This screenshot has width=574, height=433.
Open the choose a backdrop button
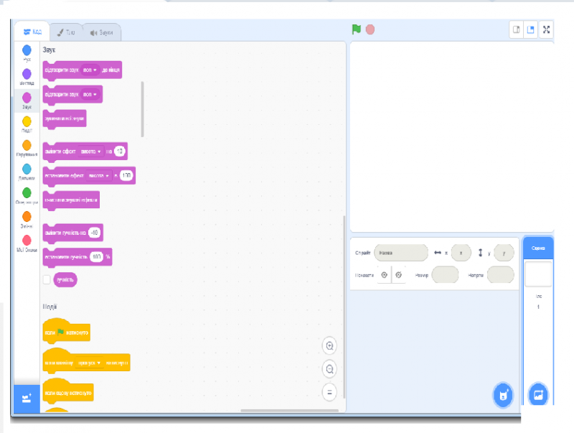click(538, 395)
